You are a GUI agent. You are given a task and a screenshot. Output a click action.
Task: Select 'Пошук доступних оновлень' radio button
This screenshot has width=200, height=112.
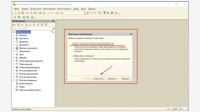pyautogui.click(x=73, y=44)
